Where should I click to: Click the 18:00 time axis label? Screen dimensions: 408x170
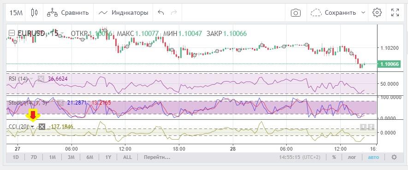point(179,149)
